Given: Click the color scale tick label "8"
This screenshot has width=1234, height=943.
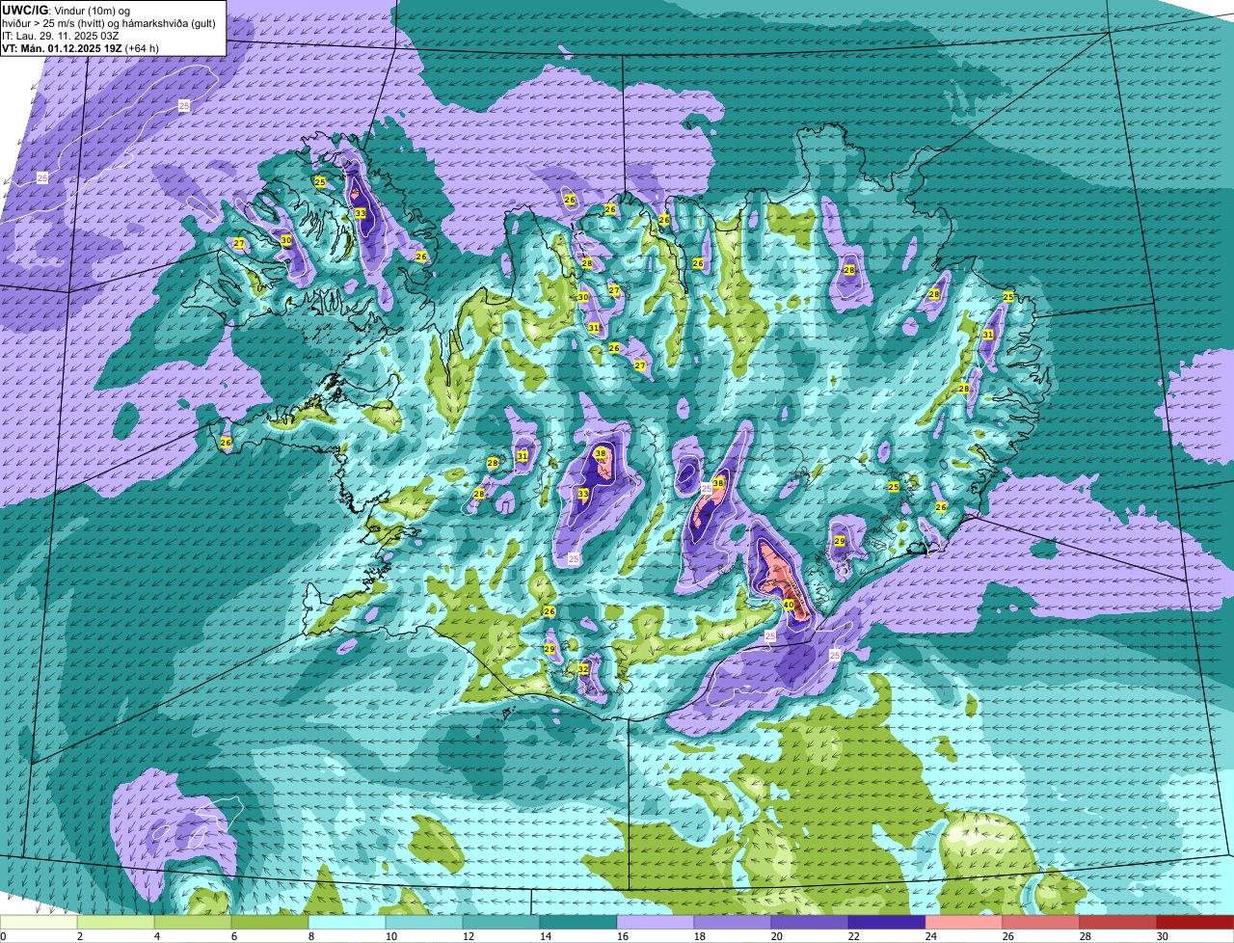Looking at the screenshot, I should click(x=313, y=936).
